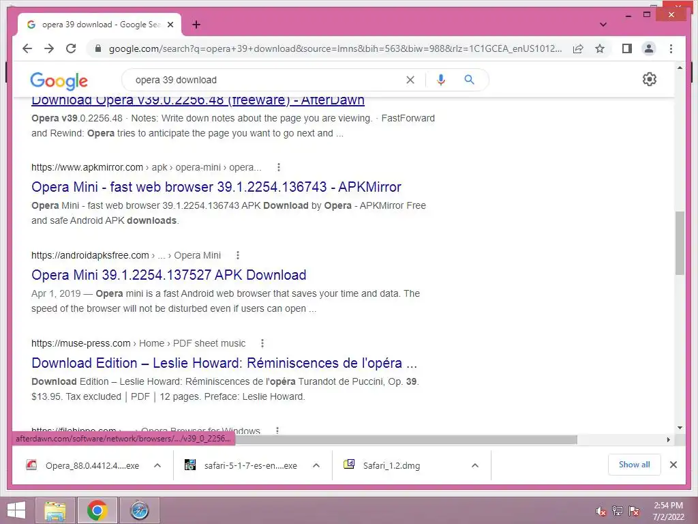
Task: Click the lock icon for site information
Action: [x=98, y=48]
